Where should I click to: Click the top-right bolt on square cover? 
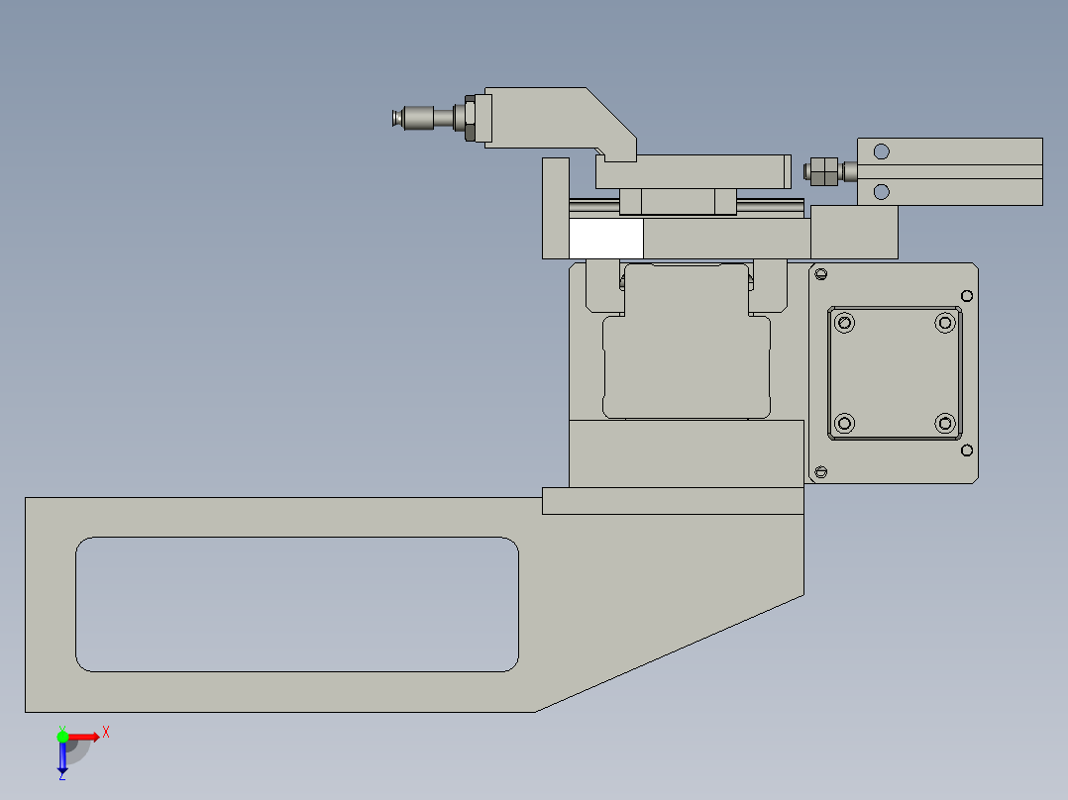(945, 323)
